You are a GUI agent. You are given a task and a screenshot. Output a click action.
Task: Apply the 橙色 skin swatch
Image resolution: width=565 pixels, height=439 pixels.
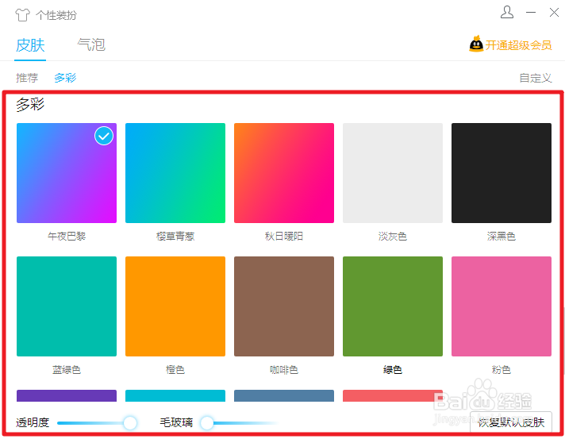[175, 306]
